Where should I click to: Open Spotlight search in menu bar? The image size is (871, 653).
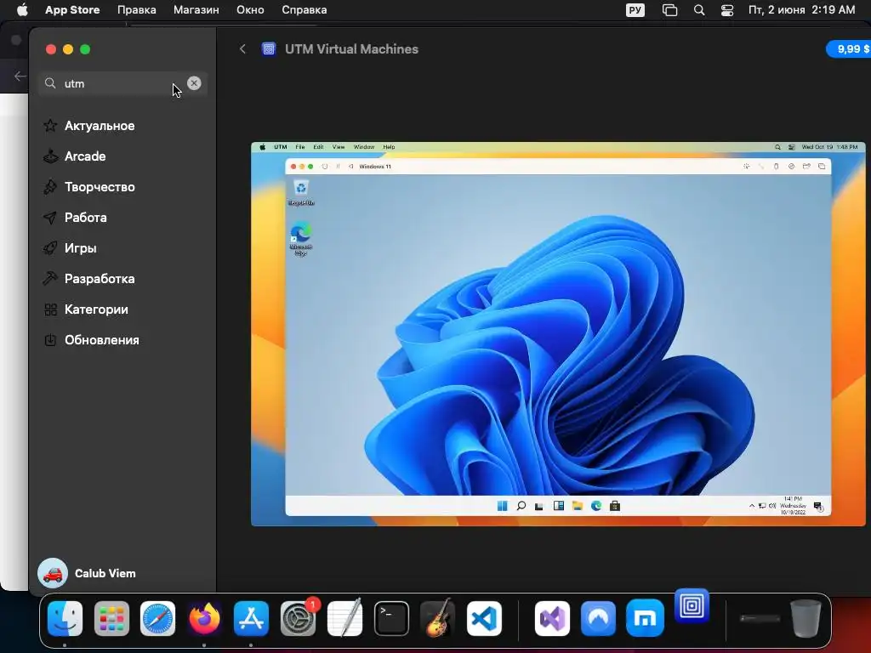point(699,10)
